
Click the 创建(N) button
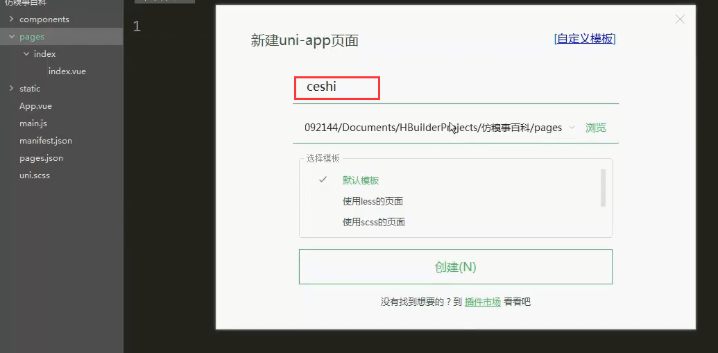point(456,267)
